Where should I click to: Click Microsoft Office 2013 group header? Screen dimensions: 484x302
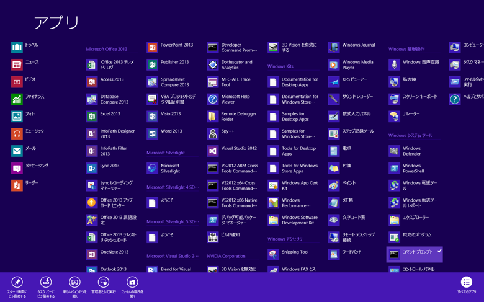[107, 49]
